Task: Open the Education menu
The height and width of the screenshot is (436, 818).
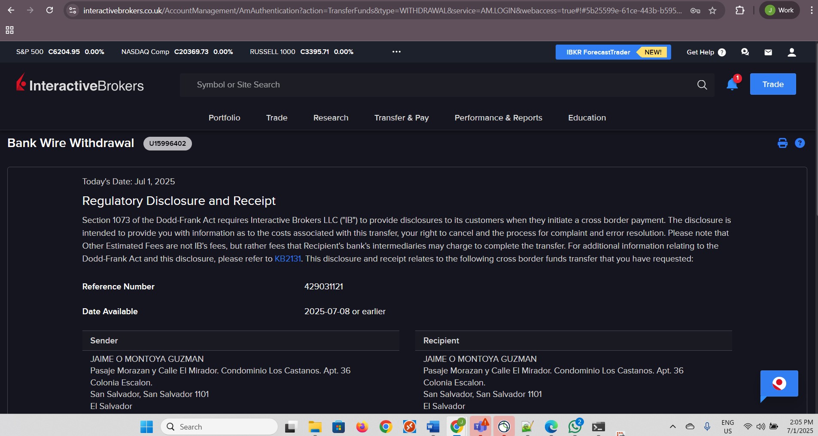Action: click(x=587, y=118)
